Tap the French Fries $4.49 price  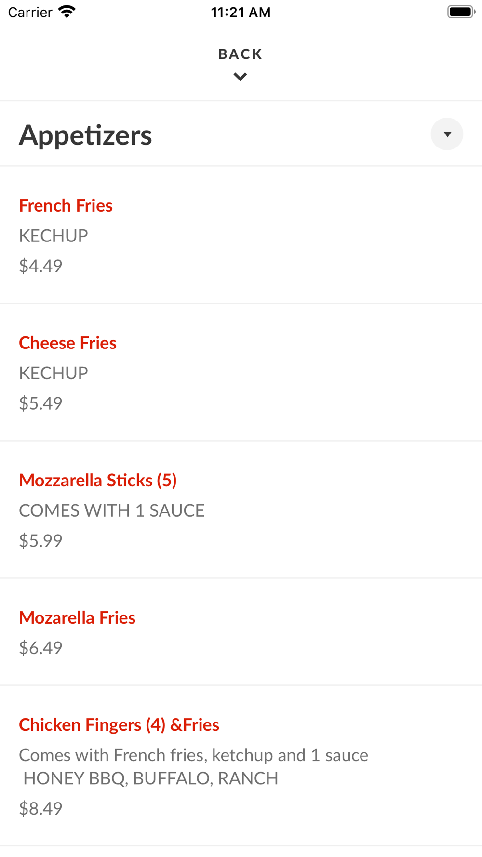click(40, 266)
